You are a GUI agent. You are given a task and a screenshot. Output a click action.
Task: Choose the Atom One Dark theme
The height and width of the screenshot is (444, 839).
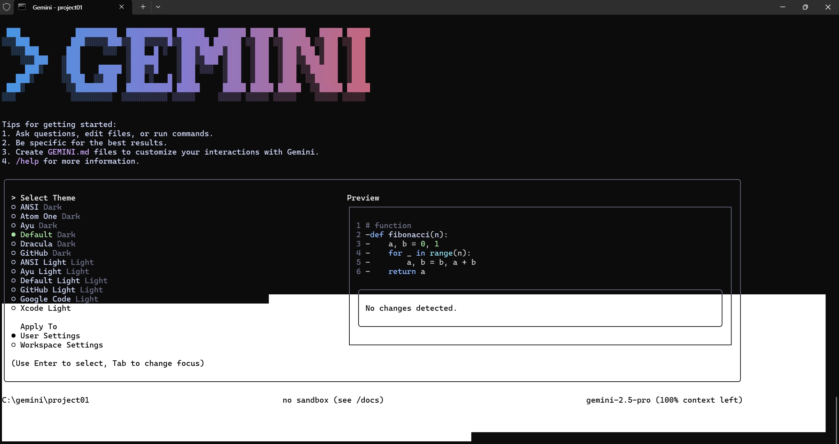click(x=50, y=216)
